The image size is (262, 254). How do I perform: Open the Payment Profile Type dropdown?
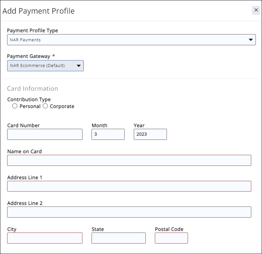point(131,40)
